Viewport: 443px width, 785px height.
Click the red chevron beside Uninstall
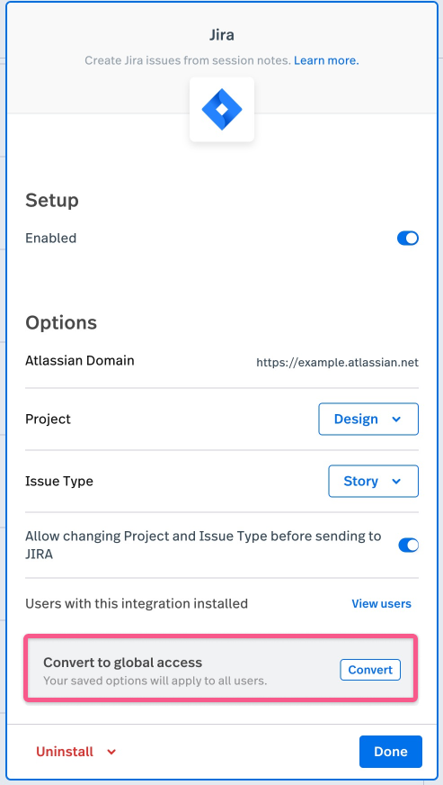111,752
